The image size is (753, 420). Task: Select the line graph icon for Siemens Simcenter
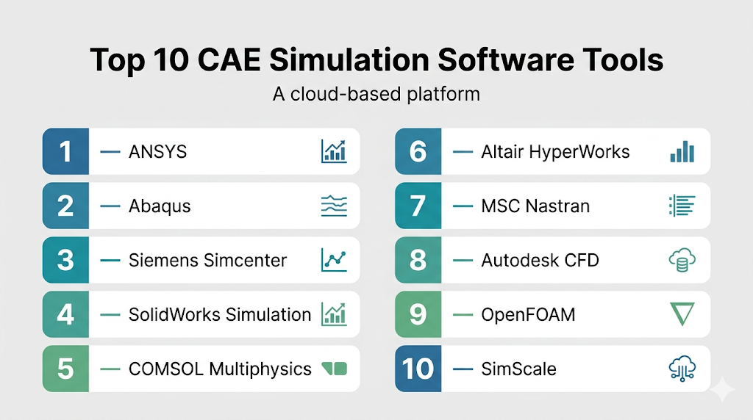click(334, 260)
